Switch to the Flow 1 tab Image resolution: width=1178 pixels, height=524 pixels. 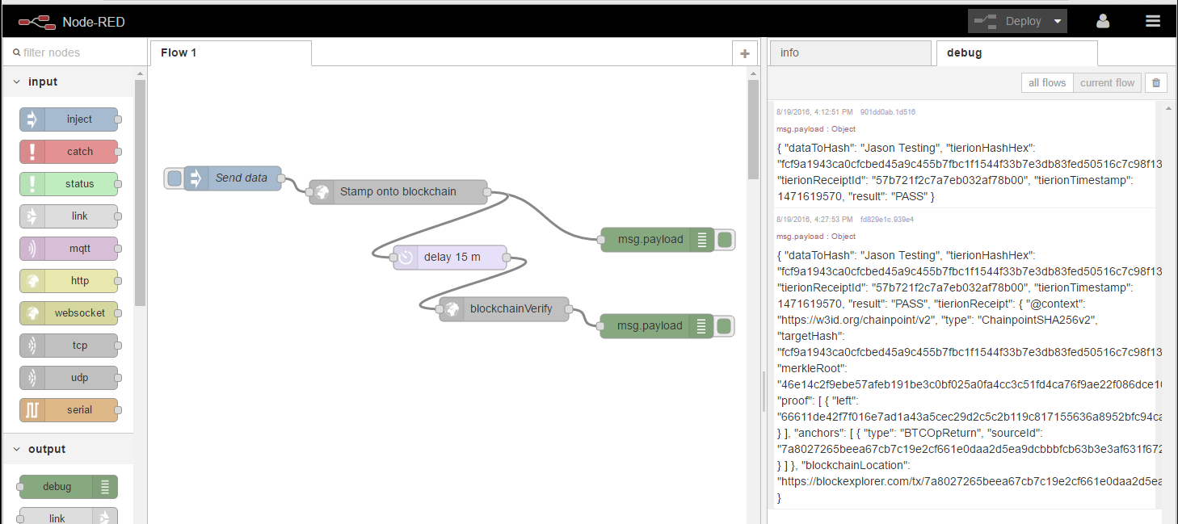(x=230, y=53)
